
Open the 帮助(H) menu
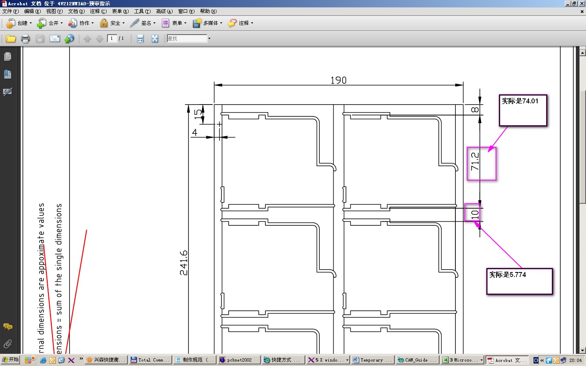(208, 11)
